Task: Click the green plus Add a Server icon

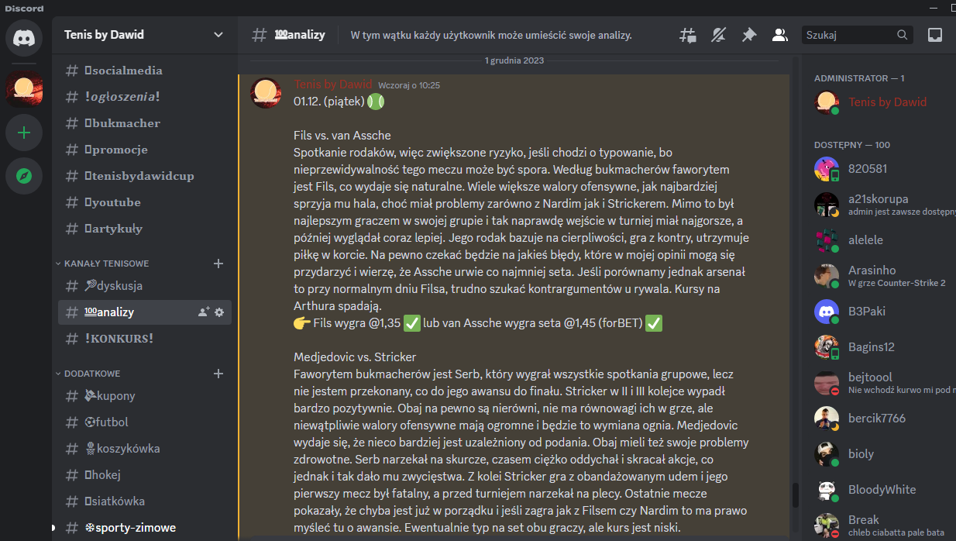Action: pos(24,133)
